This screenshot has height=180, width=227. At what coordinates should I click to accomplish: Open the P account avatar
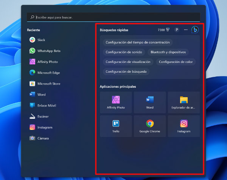tap(177, 30)
